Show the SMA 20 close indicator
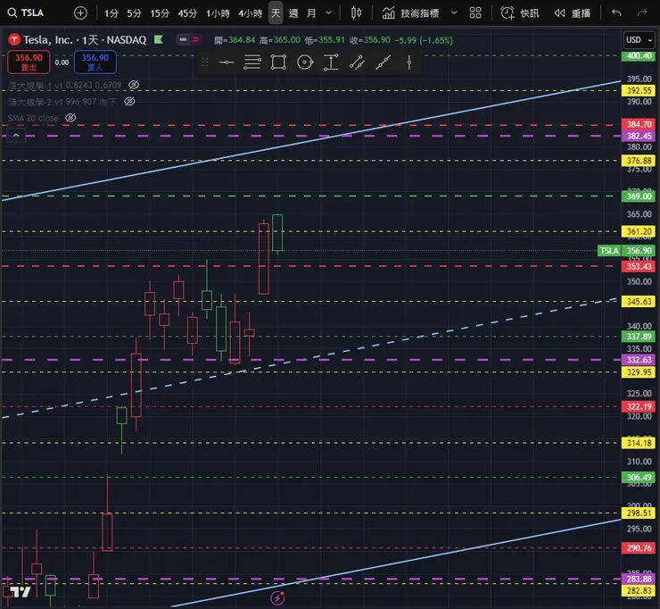This screenshot has height=609, width=660. [x=70, y=118]
